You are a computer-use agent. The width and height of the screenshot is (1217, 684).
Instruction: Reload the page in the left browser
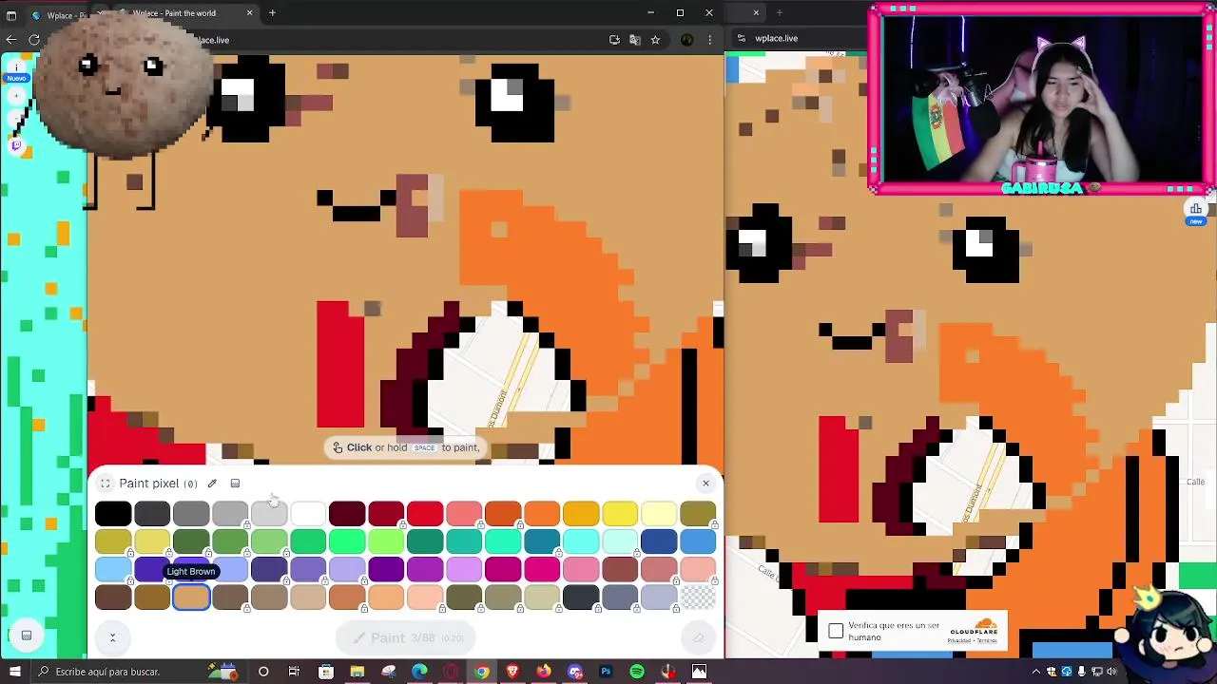click(34, 39)
